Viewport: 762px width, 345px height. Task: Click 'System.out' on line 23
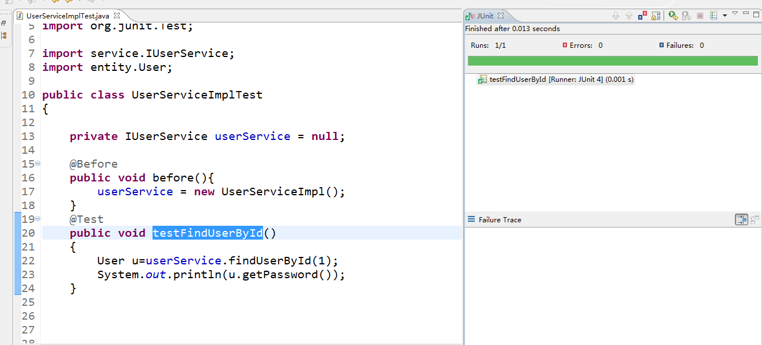click(x=132, y=274)
